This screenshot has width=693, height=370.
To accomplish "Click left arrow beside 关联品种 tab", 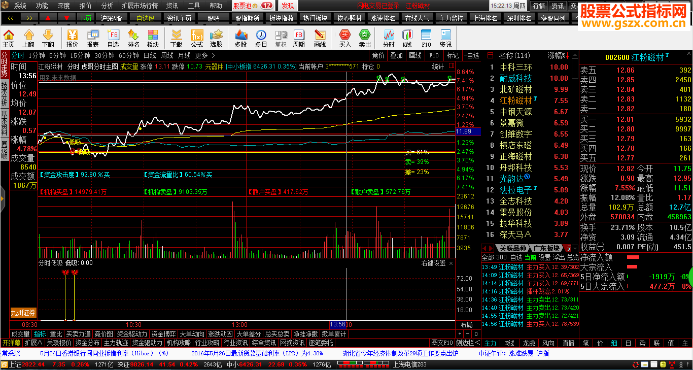I will [484, 248].
